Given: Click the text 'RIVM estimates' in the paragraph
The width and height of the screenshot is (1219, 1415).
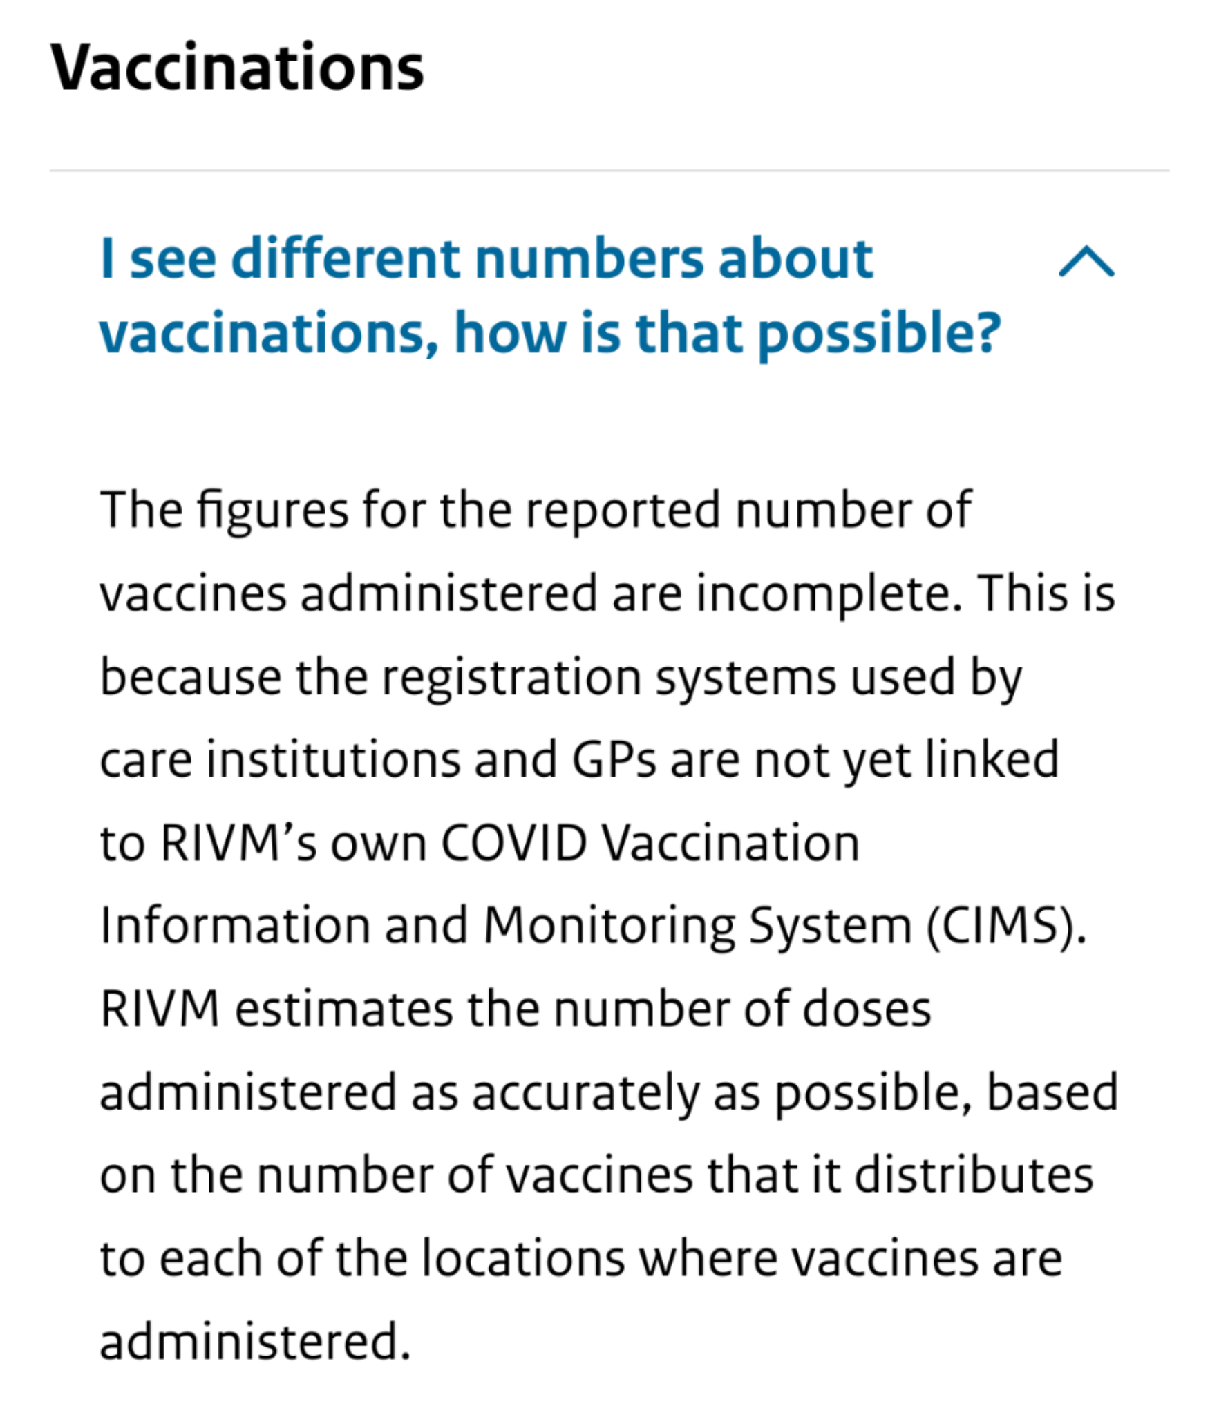Looking at the screenshot, I should (276, 1009).
